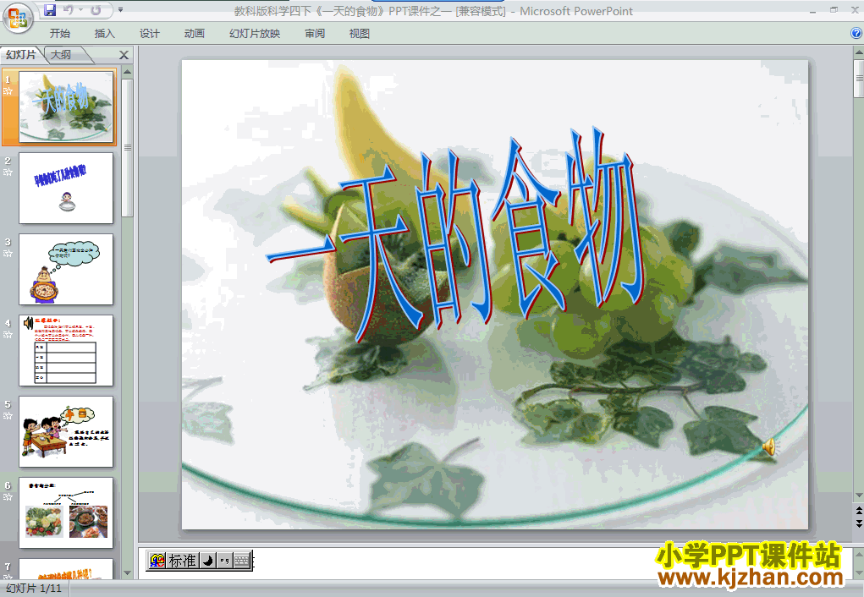
Task: Close the slides/outline pane with X
Action: point(124,55)
